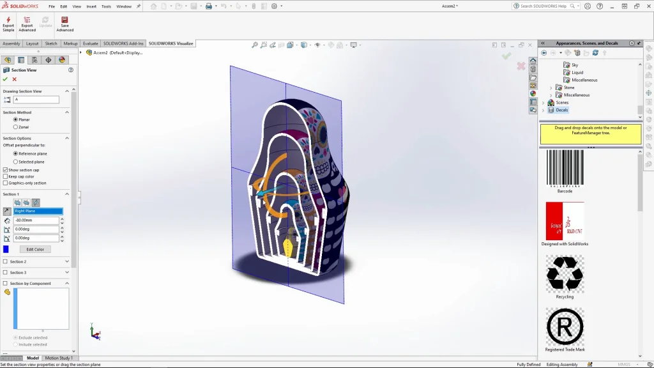Select the 'Selected plane' offset option
The image size is (654, 368).
click(16, 162)
